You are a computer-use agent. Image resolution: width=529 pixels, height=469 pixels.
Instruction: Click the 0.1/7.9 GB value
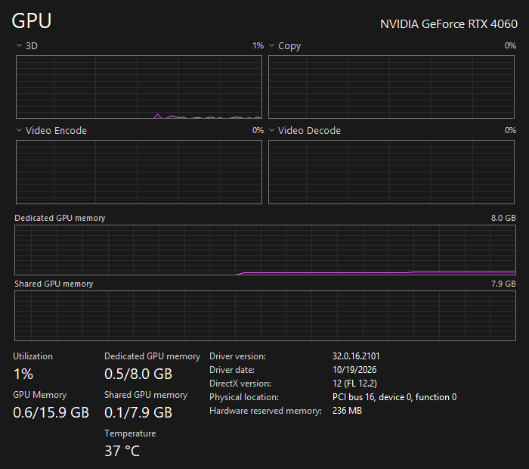138,412
